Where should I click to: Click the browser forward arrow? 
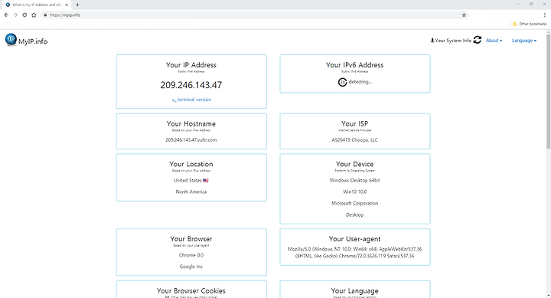tap(15, 15)
